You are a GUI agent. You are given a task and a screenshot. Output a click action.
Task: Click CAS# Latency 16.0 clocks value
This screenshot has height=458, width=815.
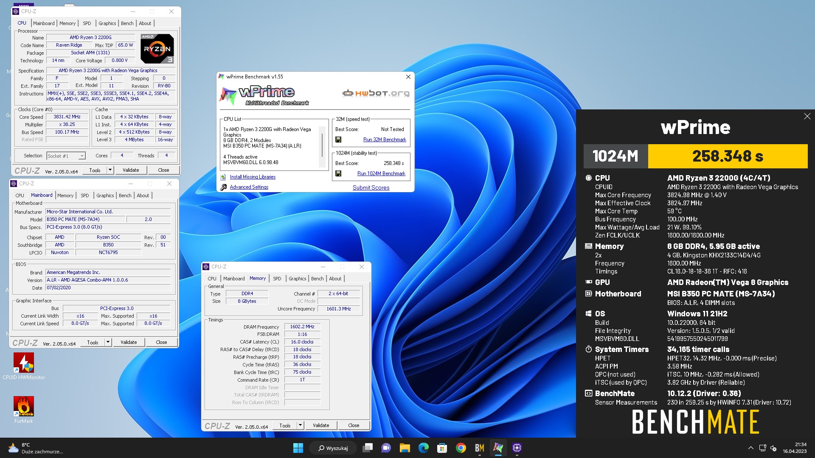pos(302,342)
